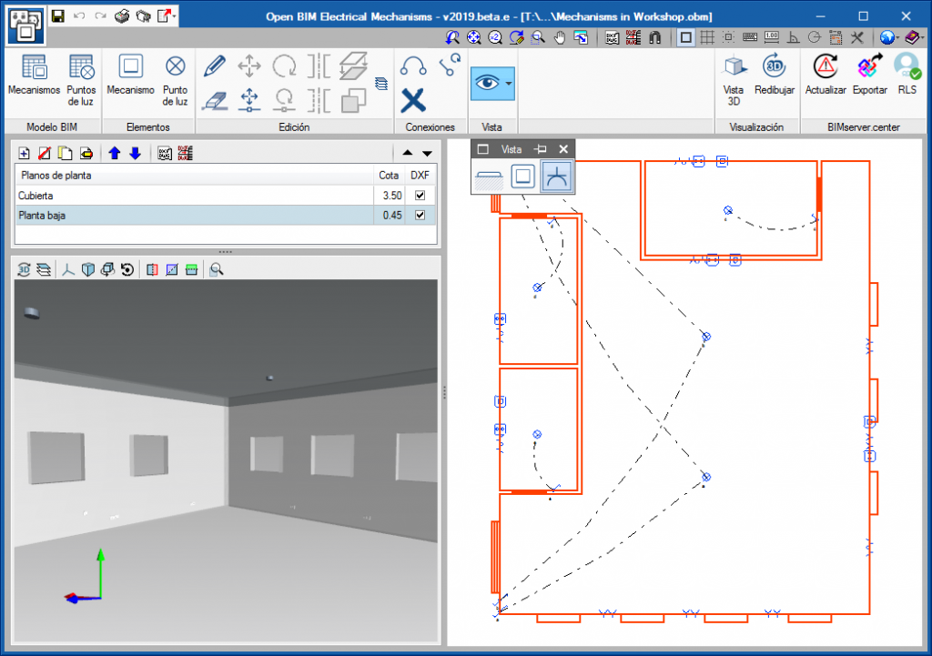Image resolution: width=932 pixels, height=656 pixels.
Task: Collapse the floor list with up triangle
Action: (x=407, y=153)
